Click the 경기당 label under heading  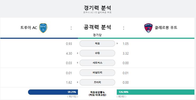(x=97, y=35)
